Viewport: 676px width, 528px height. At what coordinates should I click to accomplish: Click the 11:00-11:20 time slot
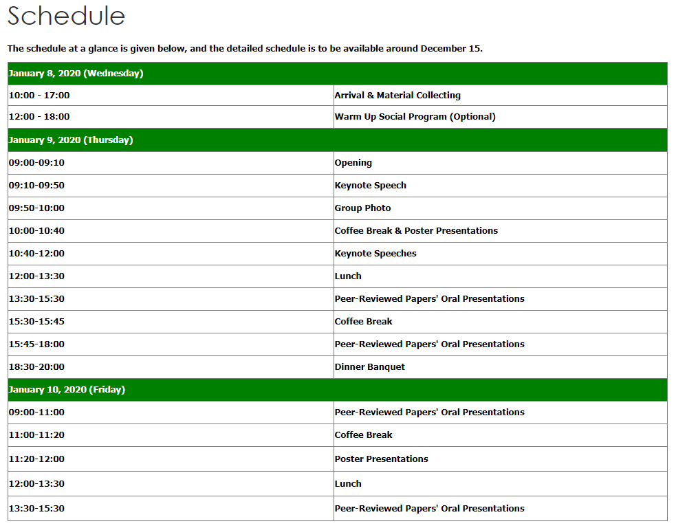[x=36, y=435]
